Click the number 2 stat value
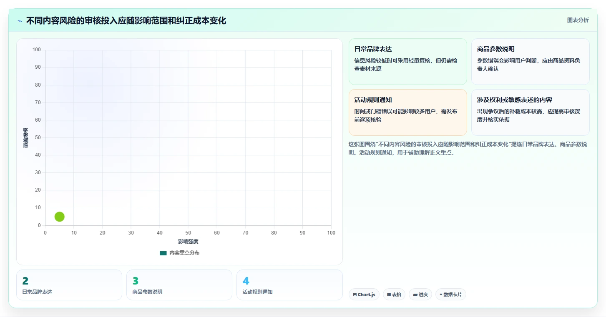The height and width of the screenshot is (317, 606). (25, 281)
